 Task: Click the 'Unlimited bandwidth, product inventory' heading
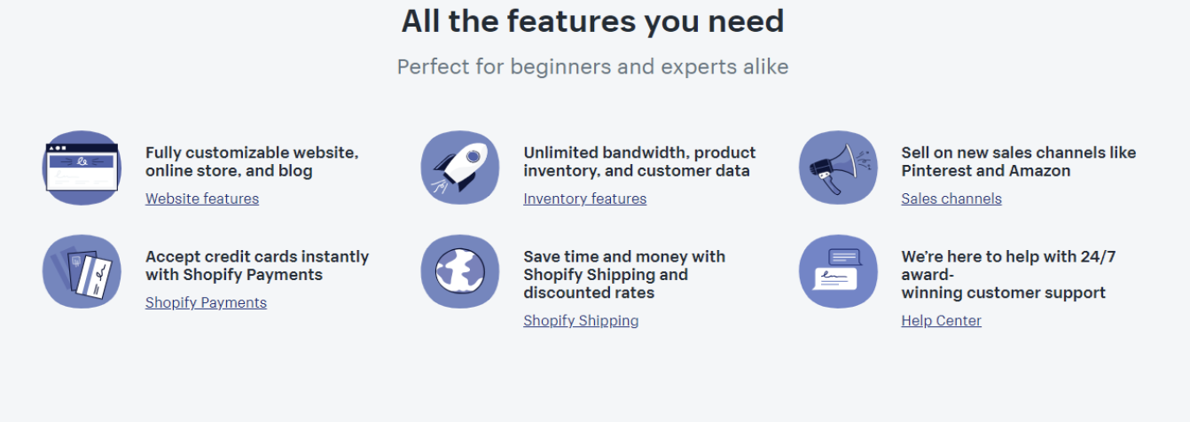639,161
